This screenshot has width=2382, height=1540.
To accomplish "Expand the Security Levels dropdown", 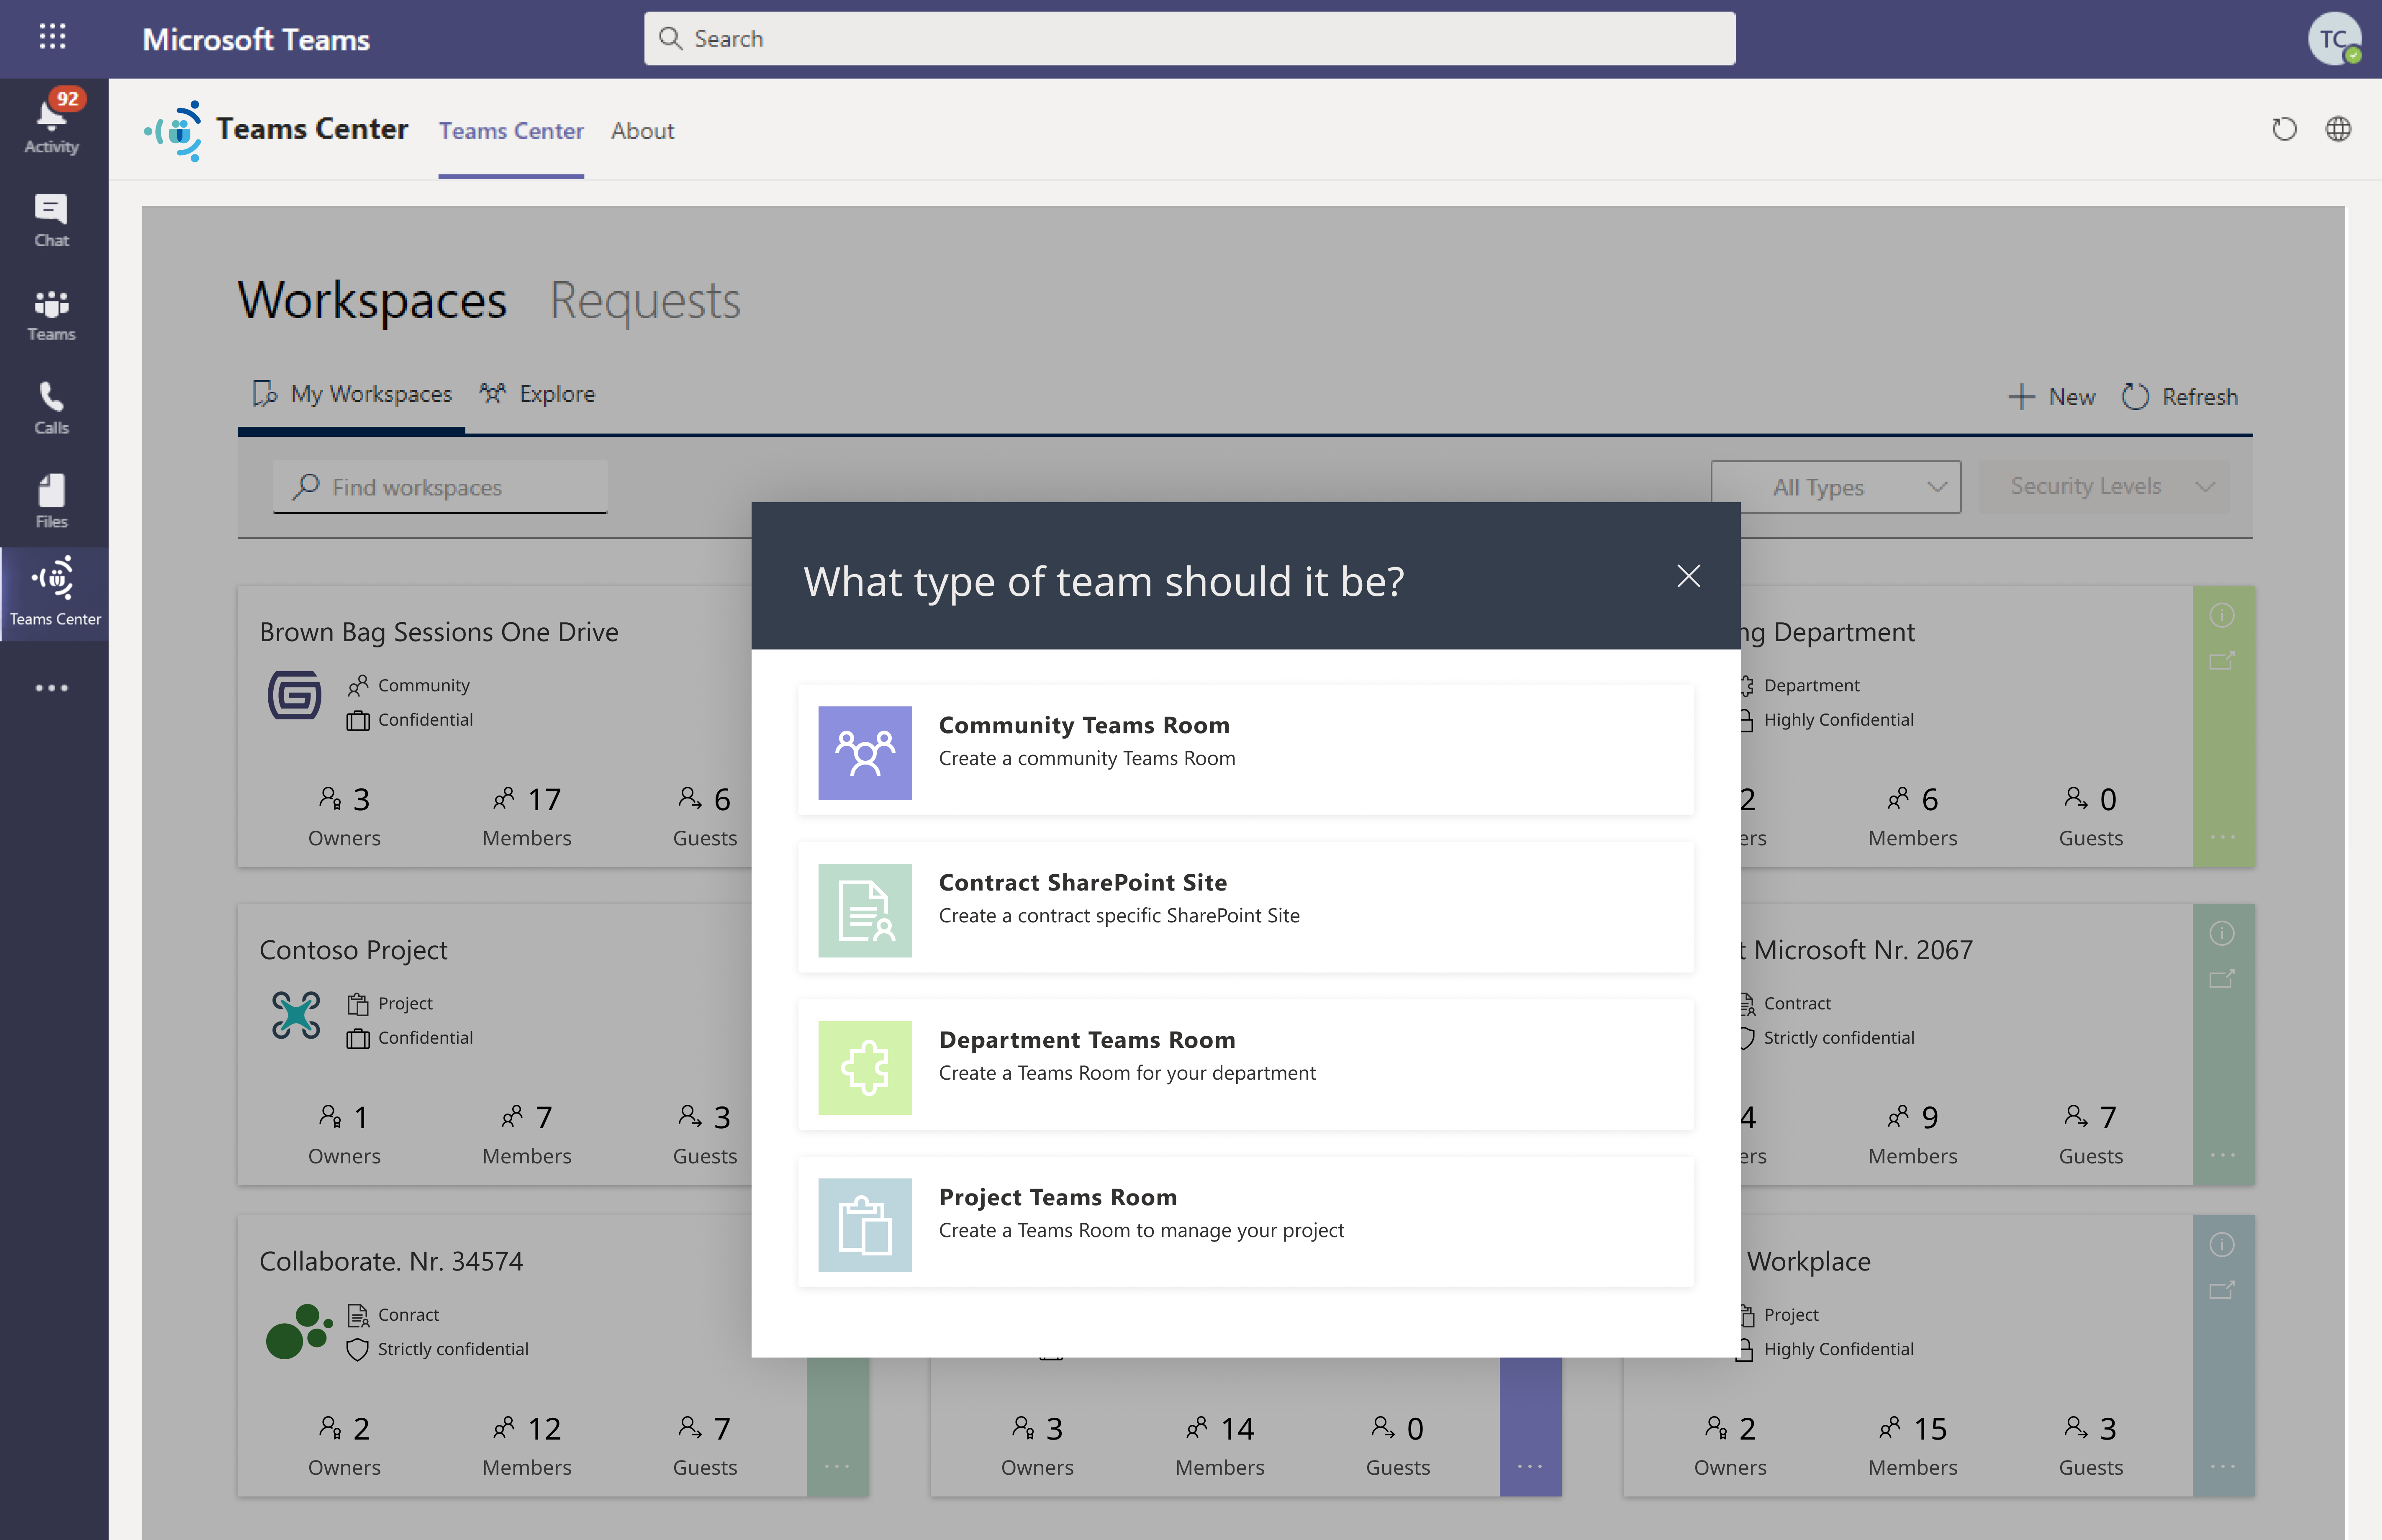I will 2104,487.
